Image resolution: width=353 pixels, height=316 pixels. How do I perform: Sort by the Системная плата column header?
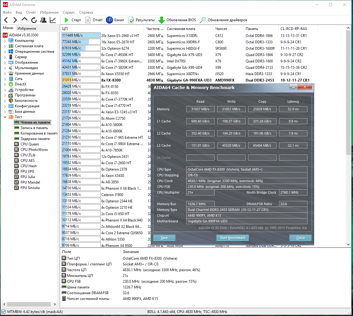[x=189, y=29]
